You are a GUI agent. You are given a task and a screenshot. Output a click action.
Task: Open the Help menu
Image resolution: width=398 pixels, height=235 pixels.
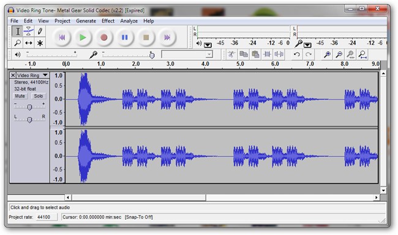[149, 21]
